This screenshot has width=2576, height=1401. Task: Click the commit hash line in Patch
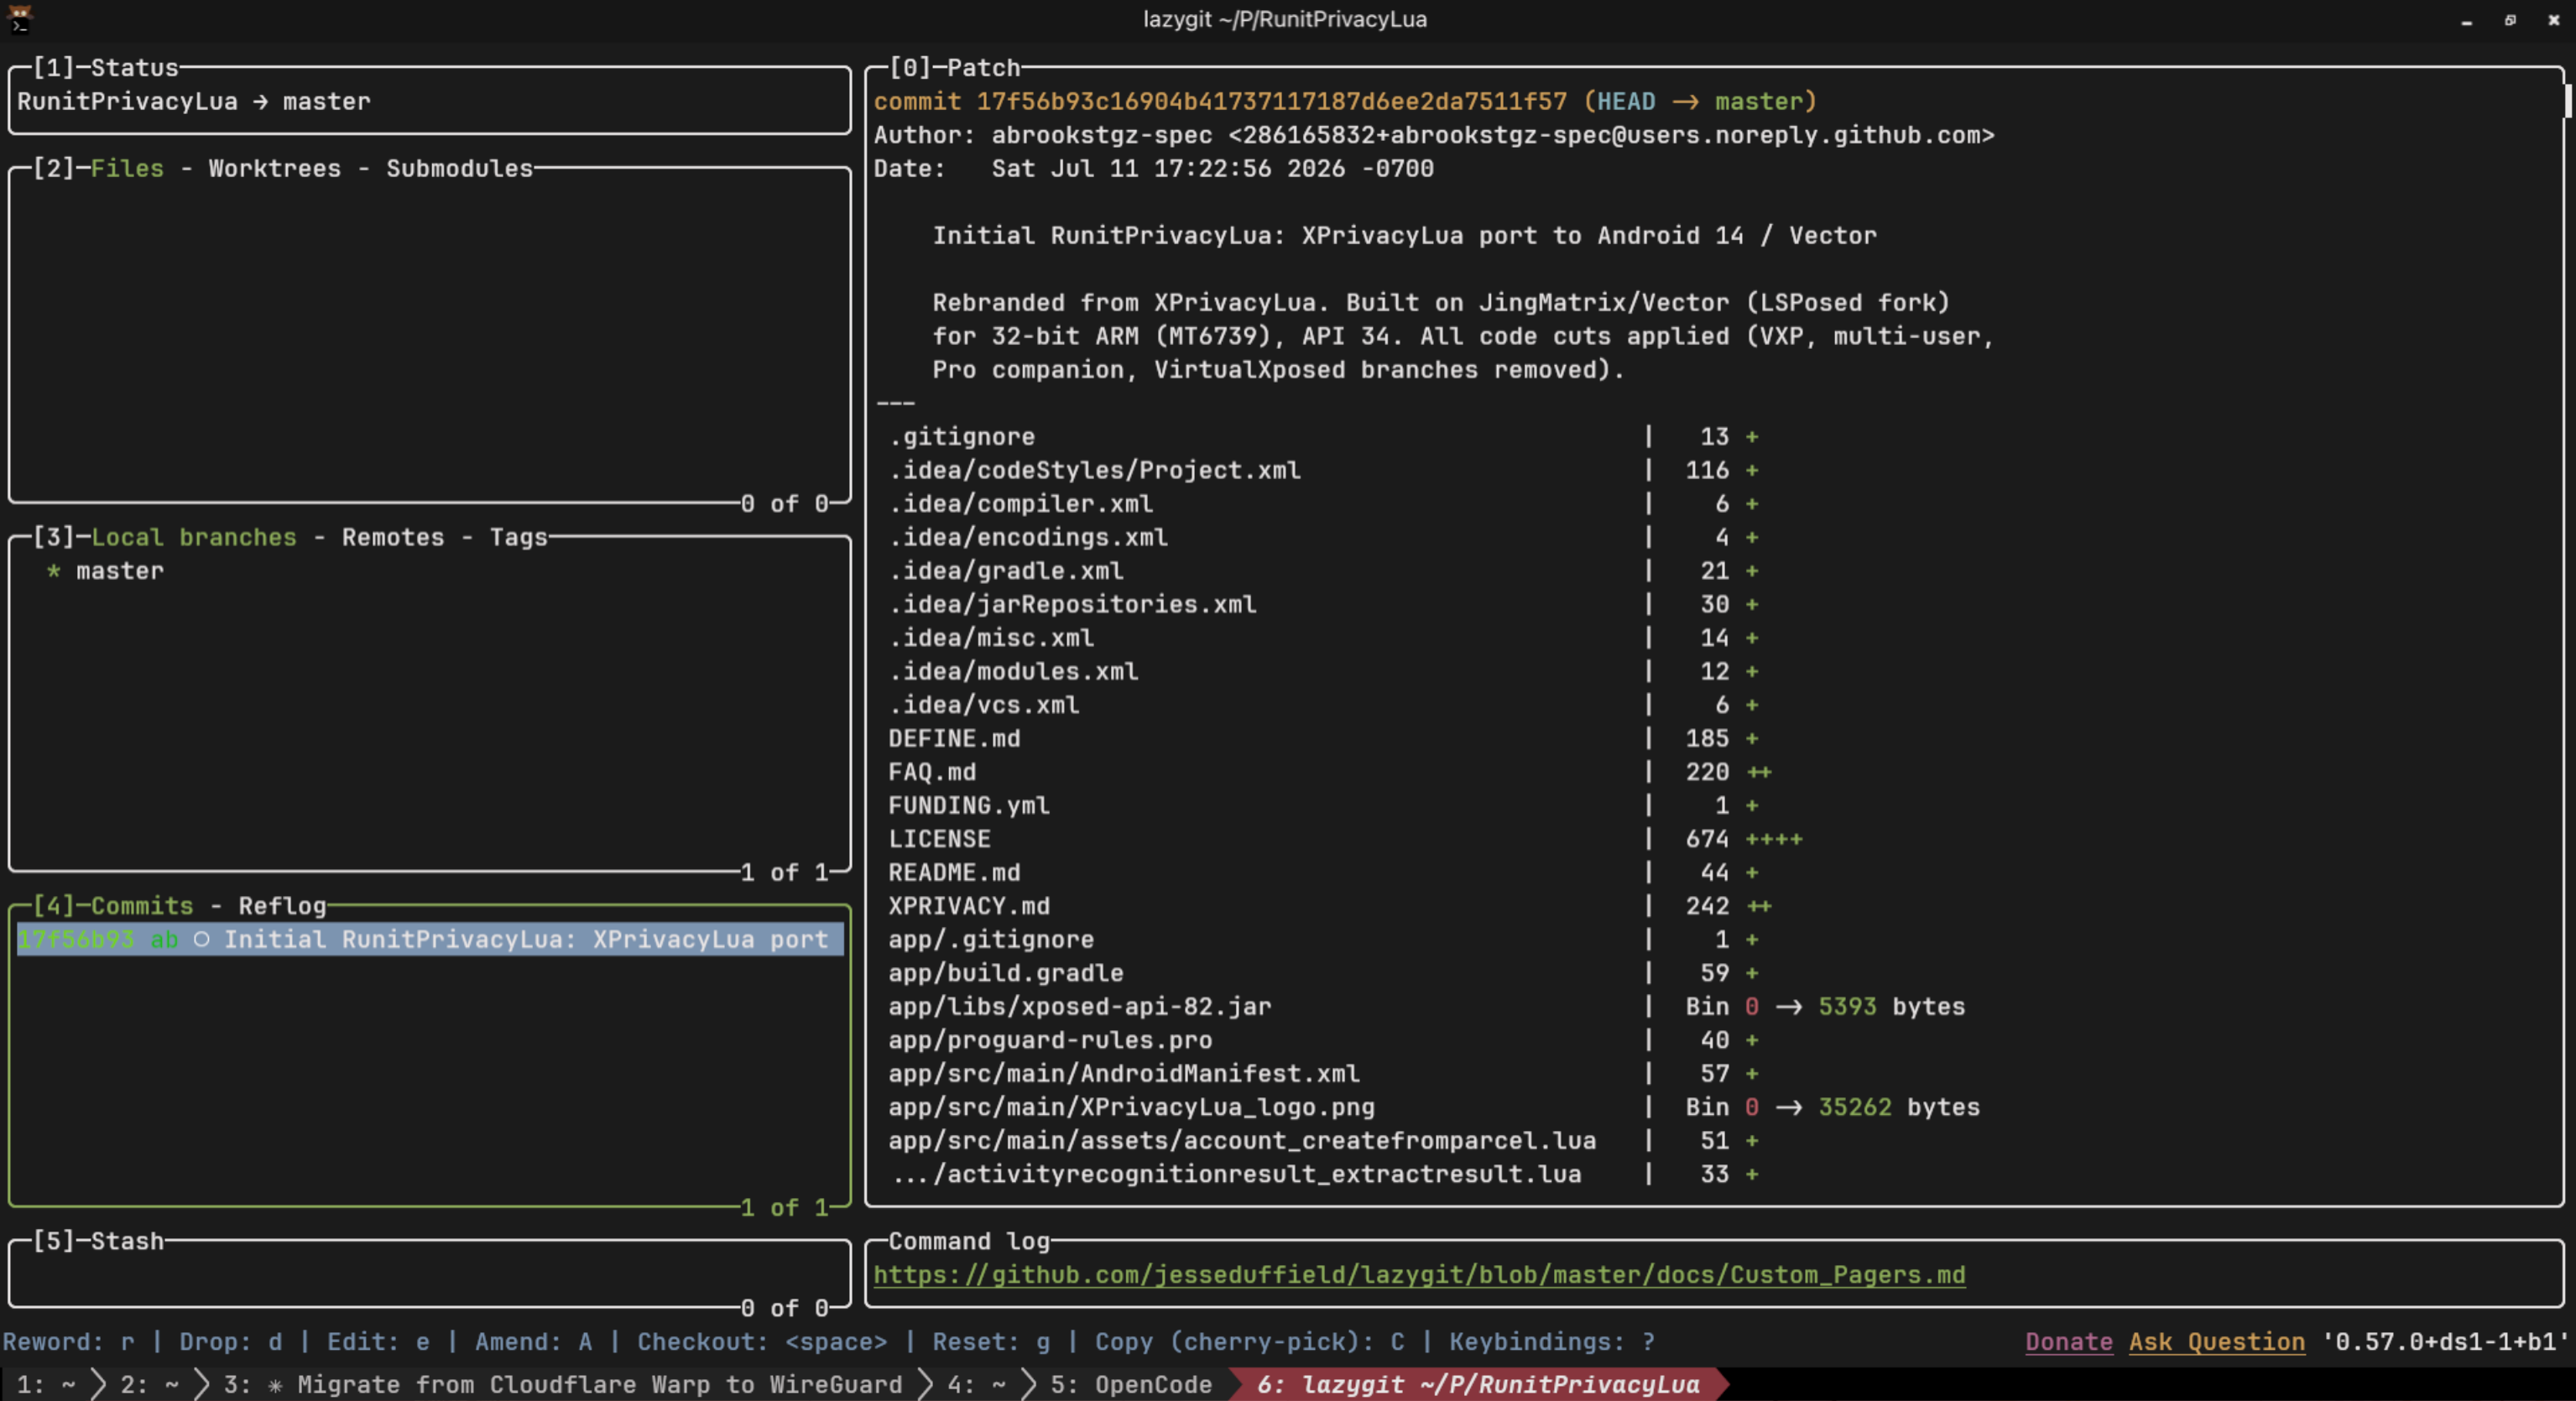tap(1345, 102)
